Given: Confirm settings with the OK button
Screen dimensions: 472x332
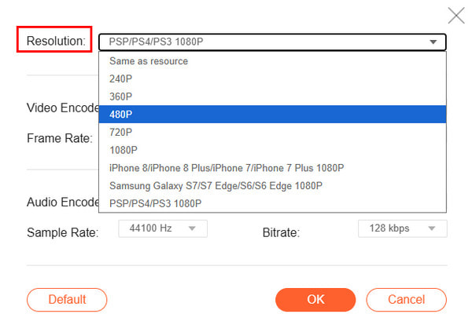Looking at the screenshot, I should [x=315, y=299].
